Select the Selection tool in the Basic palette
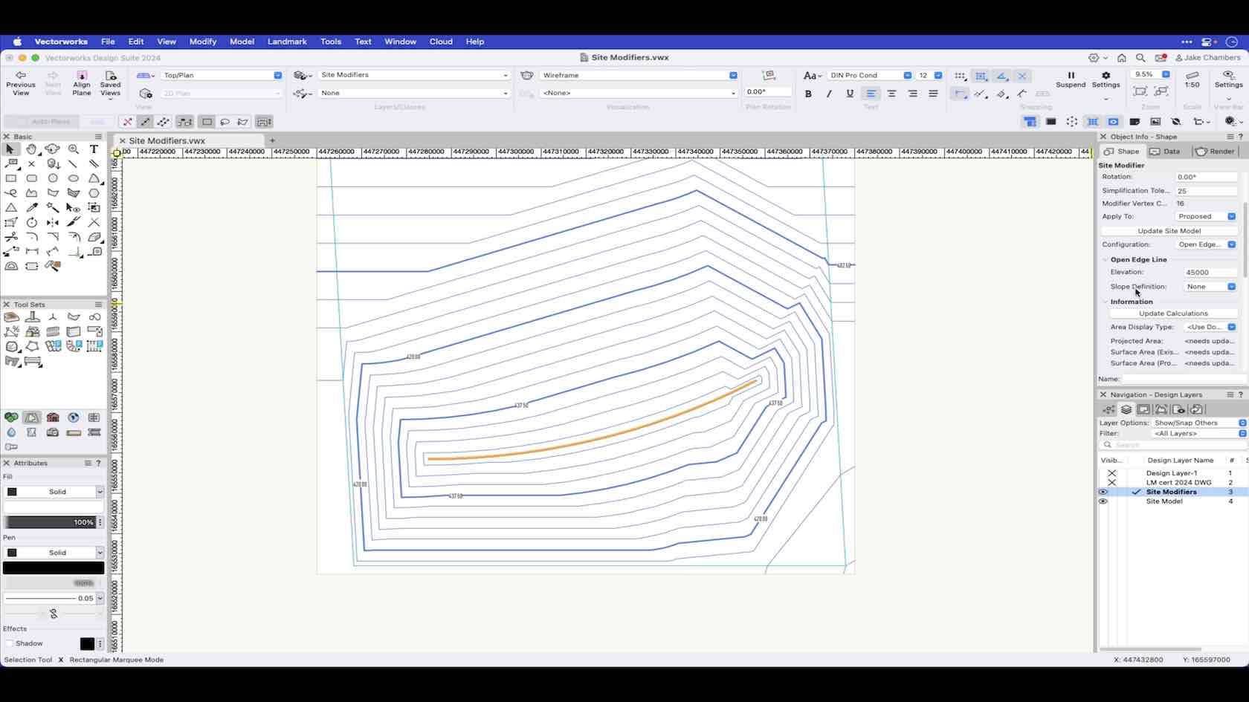Viewport: 1249px width, 702px height. point(10,149)
